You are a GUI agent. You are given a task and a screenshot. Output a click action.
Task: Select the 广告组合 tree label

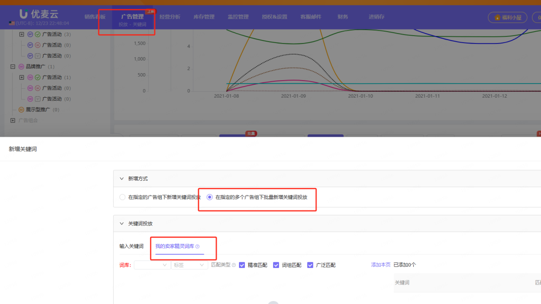(28, 120)
